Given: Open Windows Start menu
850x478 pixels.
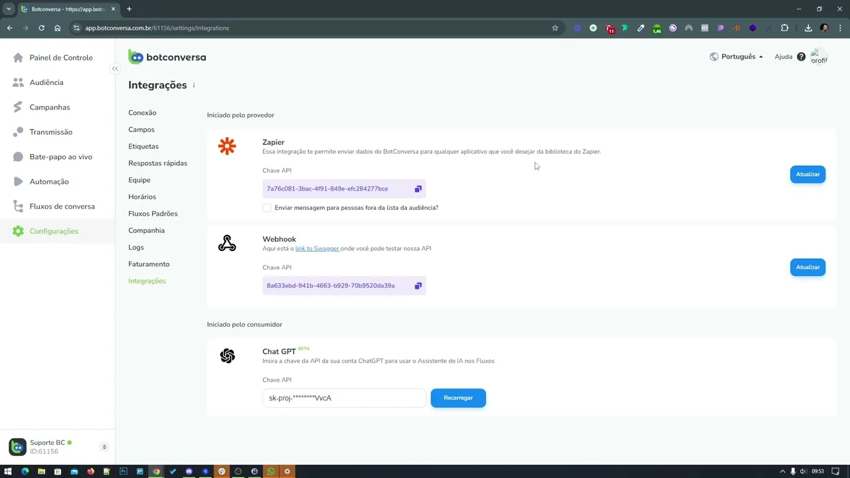Looking at the screenshot, I should (x=8, y=471).
